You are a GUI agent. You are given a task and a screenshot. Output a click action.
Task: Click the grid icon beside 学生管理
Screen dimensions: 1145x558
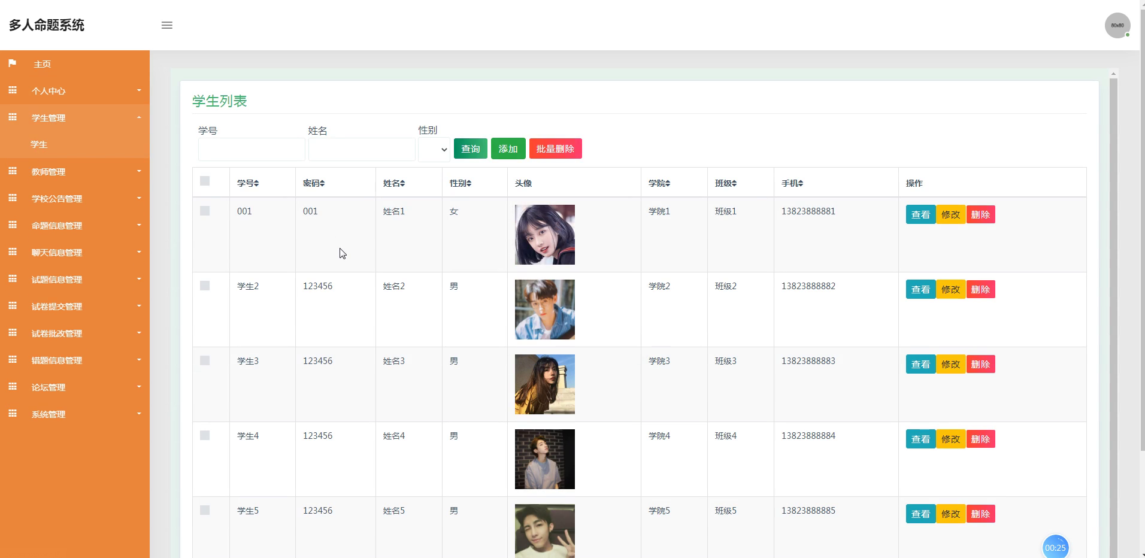point(13,117)
